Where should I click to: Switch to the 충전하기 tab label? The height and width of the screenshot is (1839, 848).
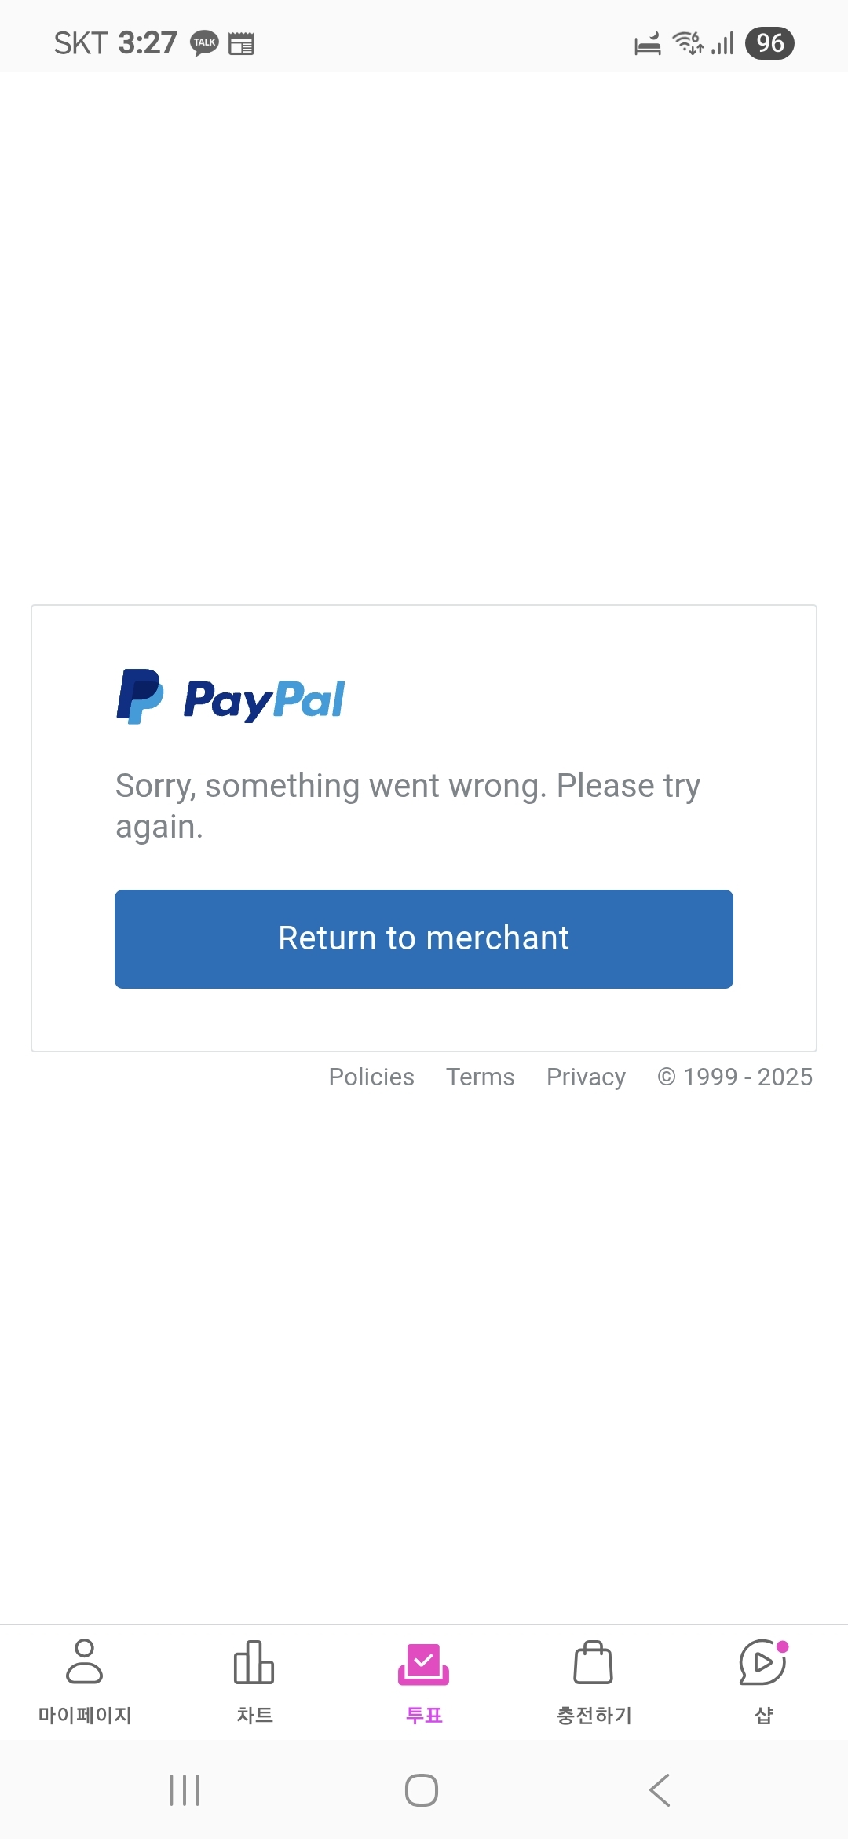(x=594, y=1716)
